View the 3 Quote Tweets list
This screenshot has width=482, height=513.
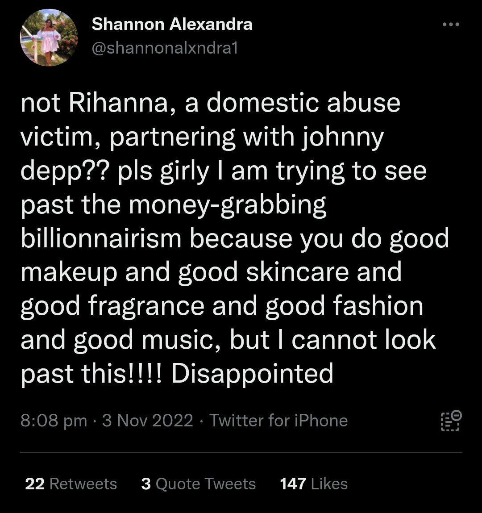point(198,484)
